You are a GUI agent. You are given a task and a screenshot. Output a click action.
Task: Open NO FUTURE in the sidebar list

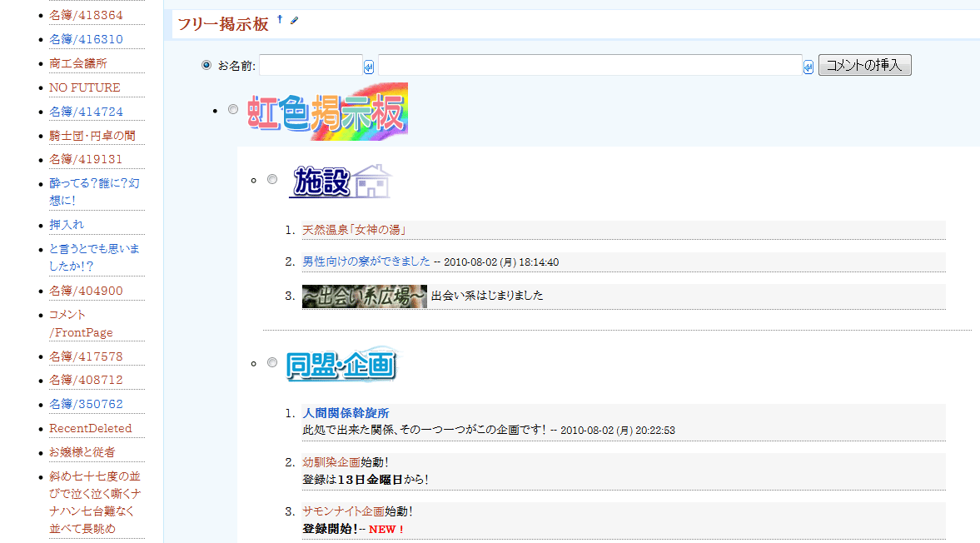84,87
